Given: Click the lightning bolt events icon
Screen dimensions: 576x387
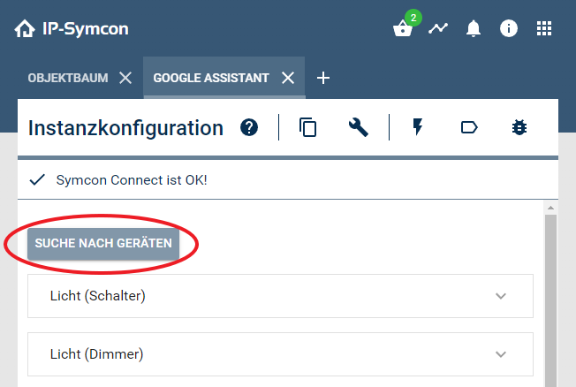Looking at the screenshot, I should tap(418, 128).
